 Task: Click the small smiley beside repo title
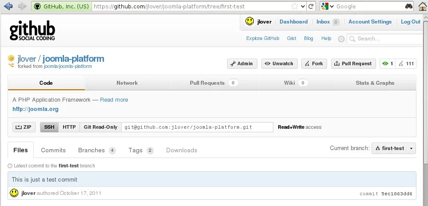[x=11, y=58]
